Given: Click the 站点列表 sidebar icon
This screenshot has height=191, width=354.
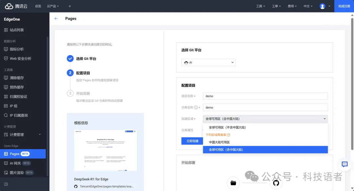Looking at the screenshot, I should click(x=6, y=30).
